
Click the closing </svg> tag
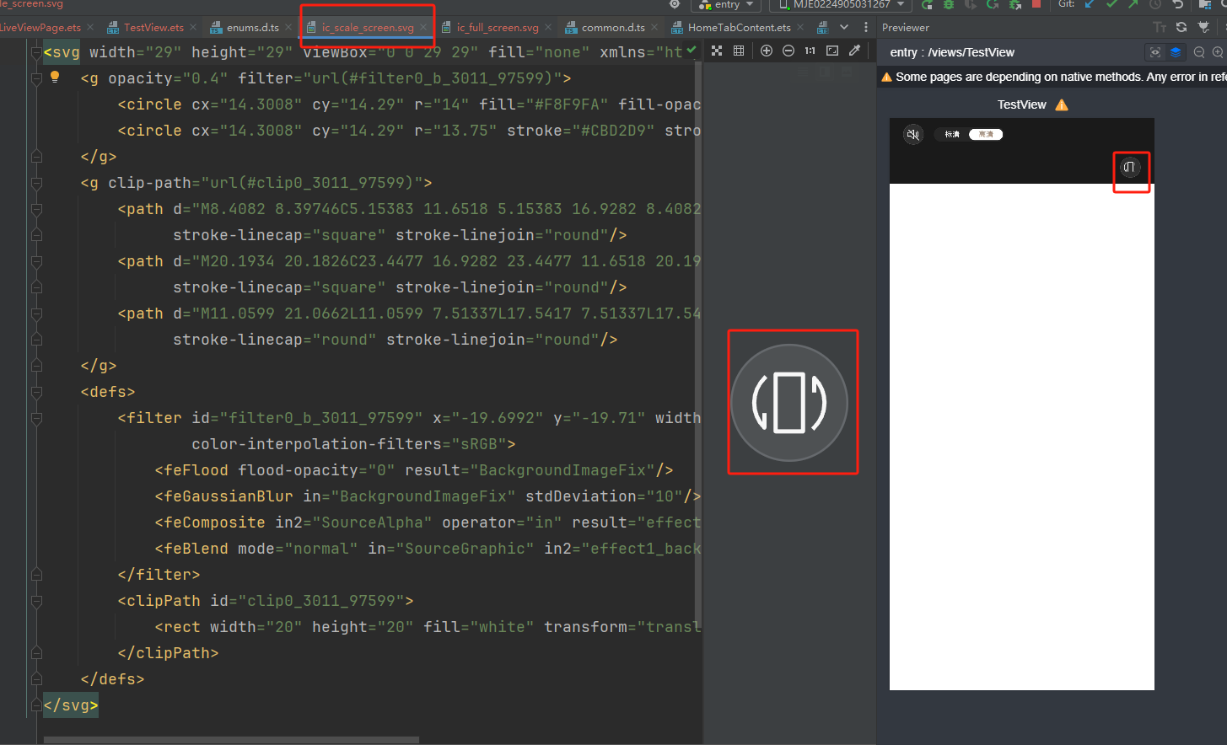point(71,705)
